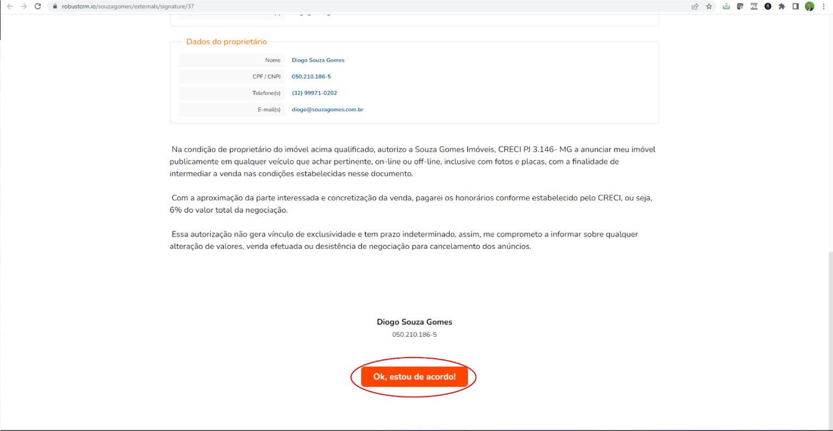Toggle the browser side panel icon
This screenshot has height=431, width=833.
click(x=795, y=7)
